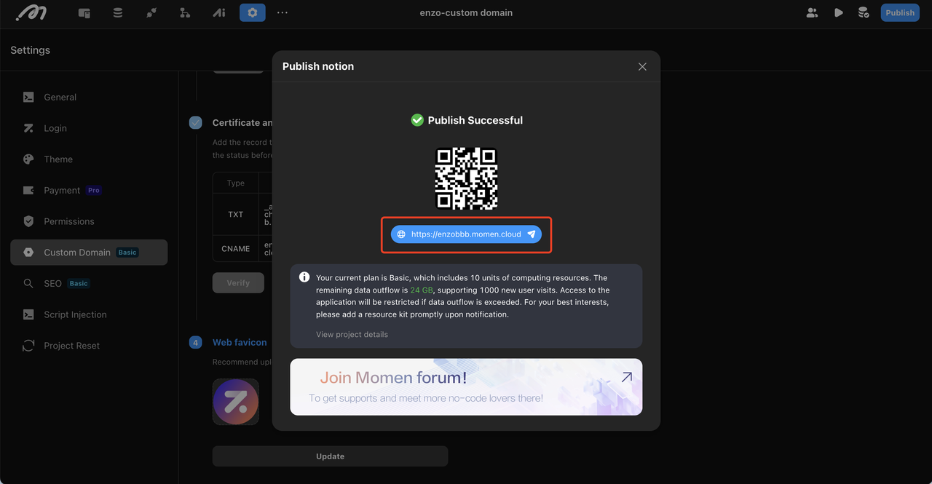Click the TXT record type cell
This screenshot has height=484, width=932.
pos(235,215)
